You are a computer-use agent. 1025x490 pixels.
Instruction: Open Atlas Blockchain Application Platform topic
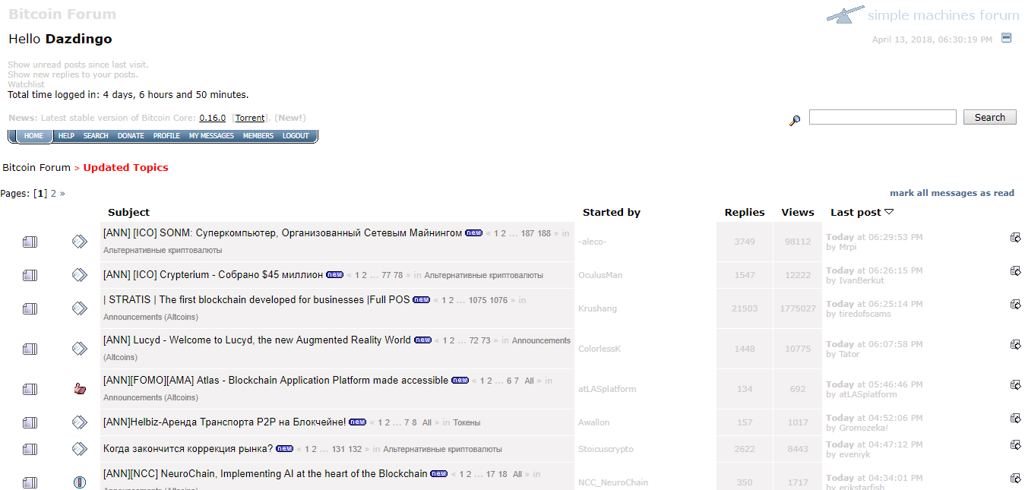[x=276, y=381]
